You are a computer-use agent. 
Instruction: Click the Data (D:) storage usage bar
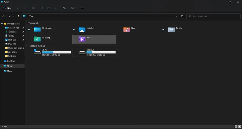(101, 52)
